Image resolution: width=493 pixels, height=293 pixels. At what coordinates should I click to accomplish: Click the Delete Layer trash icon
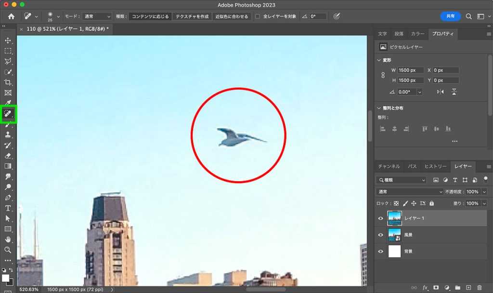coord(480,288)
